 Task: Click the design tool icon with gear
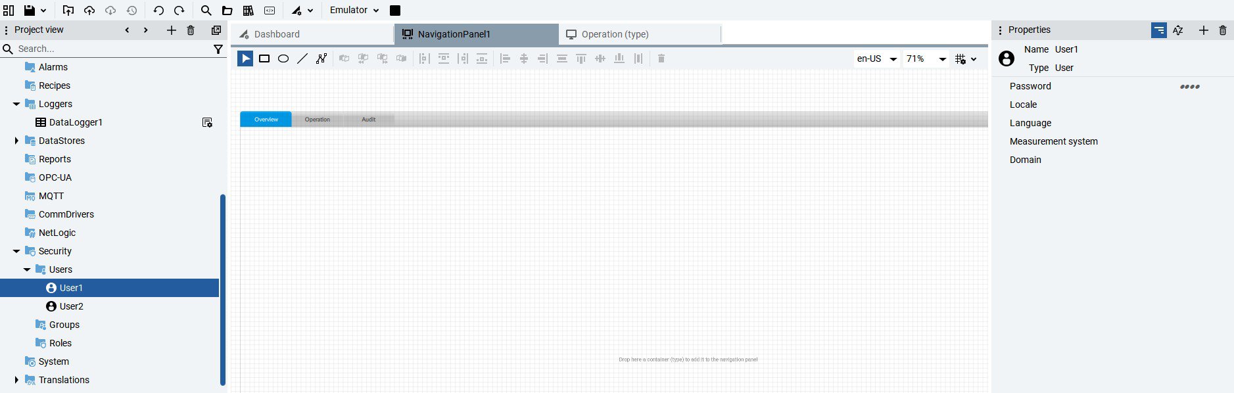pyautogui.click(x=297, y=11)
